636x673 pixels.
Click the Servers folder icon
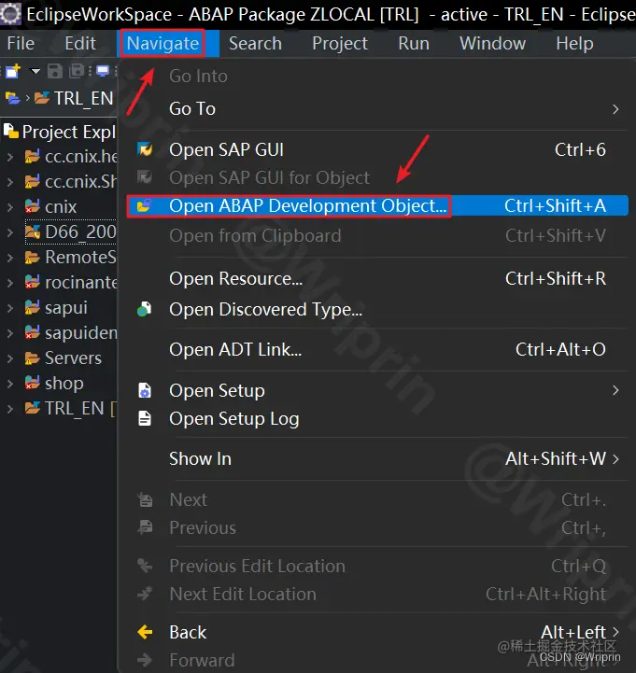pos(32,358)
